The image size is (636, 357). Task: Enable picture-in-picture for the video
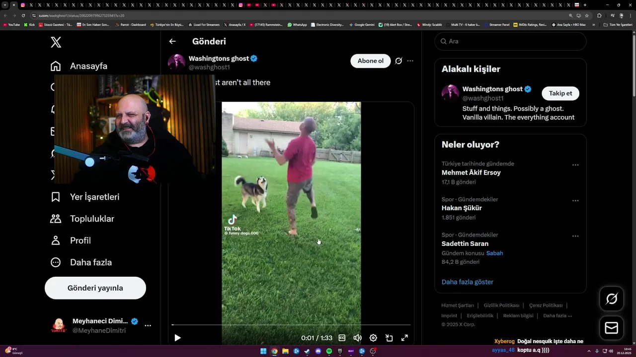(389, 338)
